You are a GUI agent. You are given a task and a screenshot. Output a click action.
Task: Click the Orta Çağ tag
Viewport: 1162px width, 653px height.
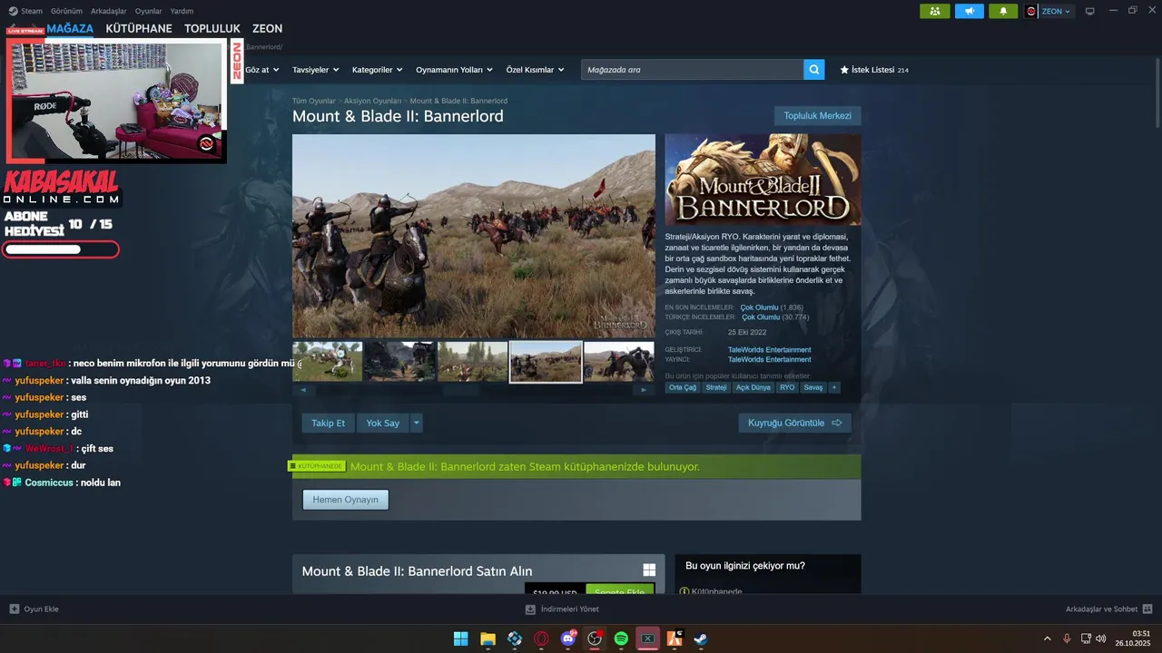[683, 387]
